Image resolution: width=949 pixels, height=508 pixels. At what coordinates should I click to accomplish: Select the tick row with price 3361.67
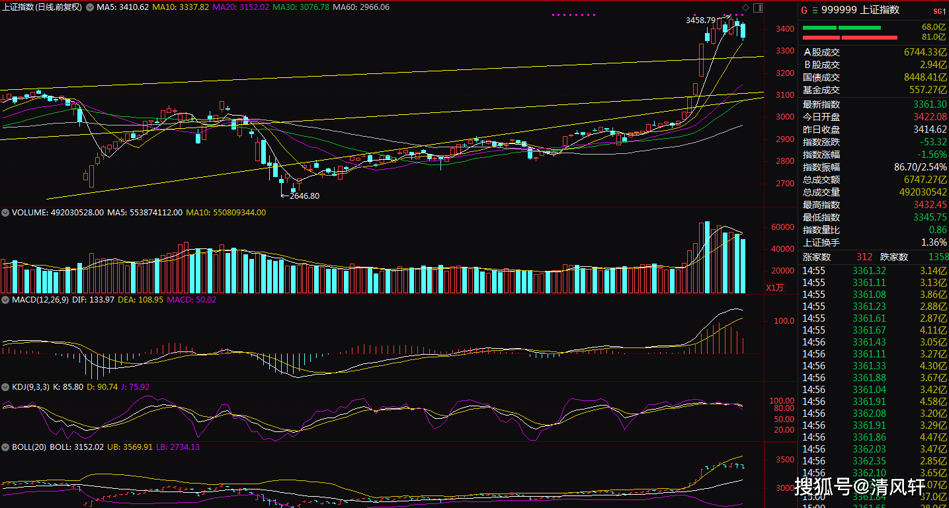[x=874, y=330]
